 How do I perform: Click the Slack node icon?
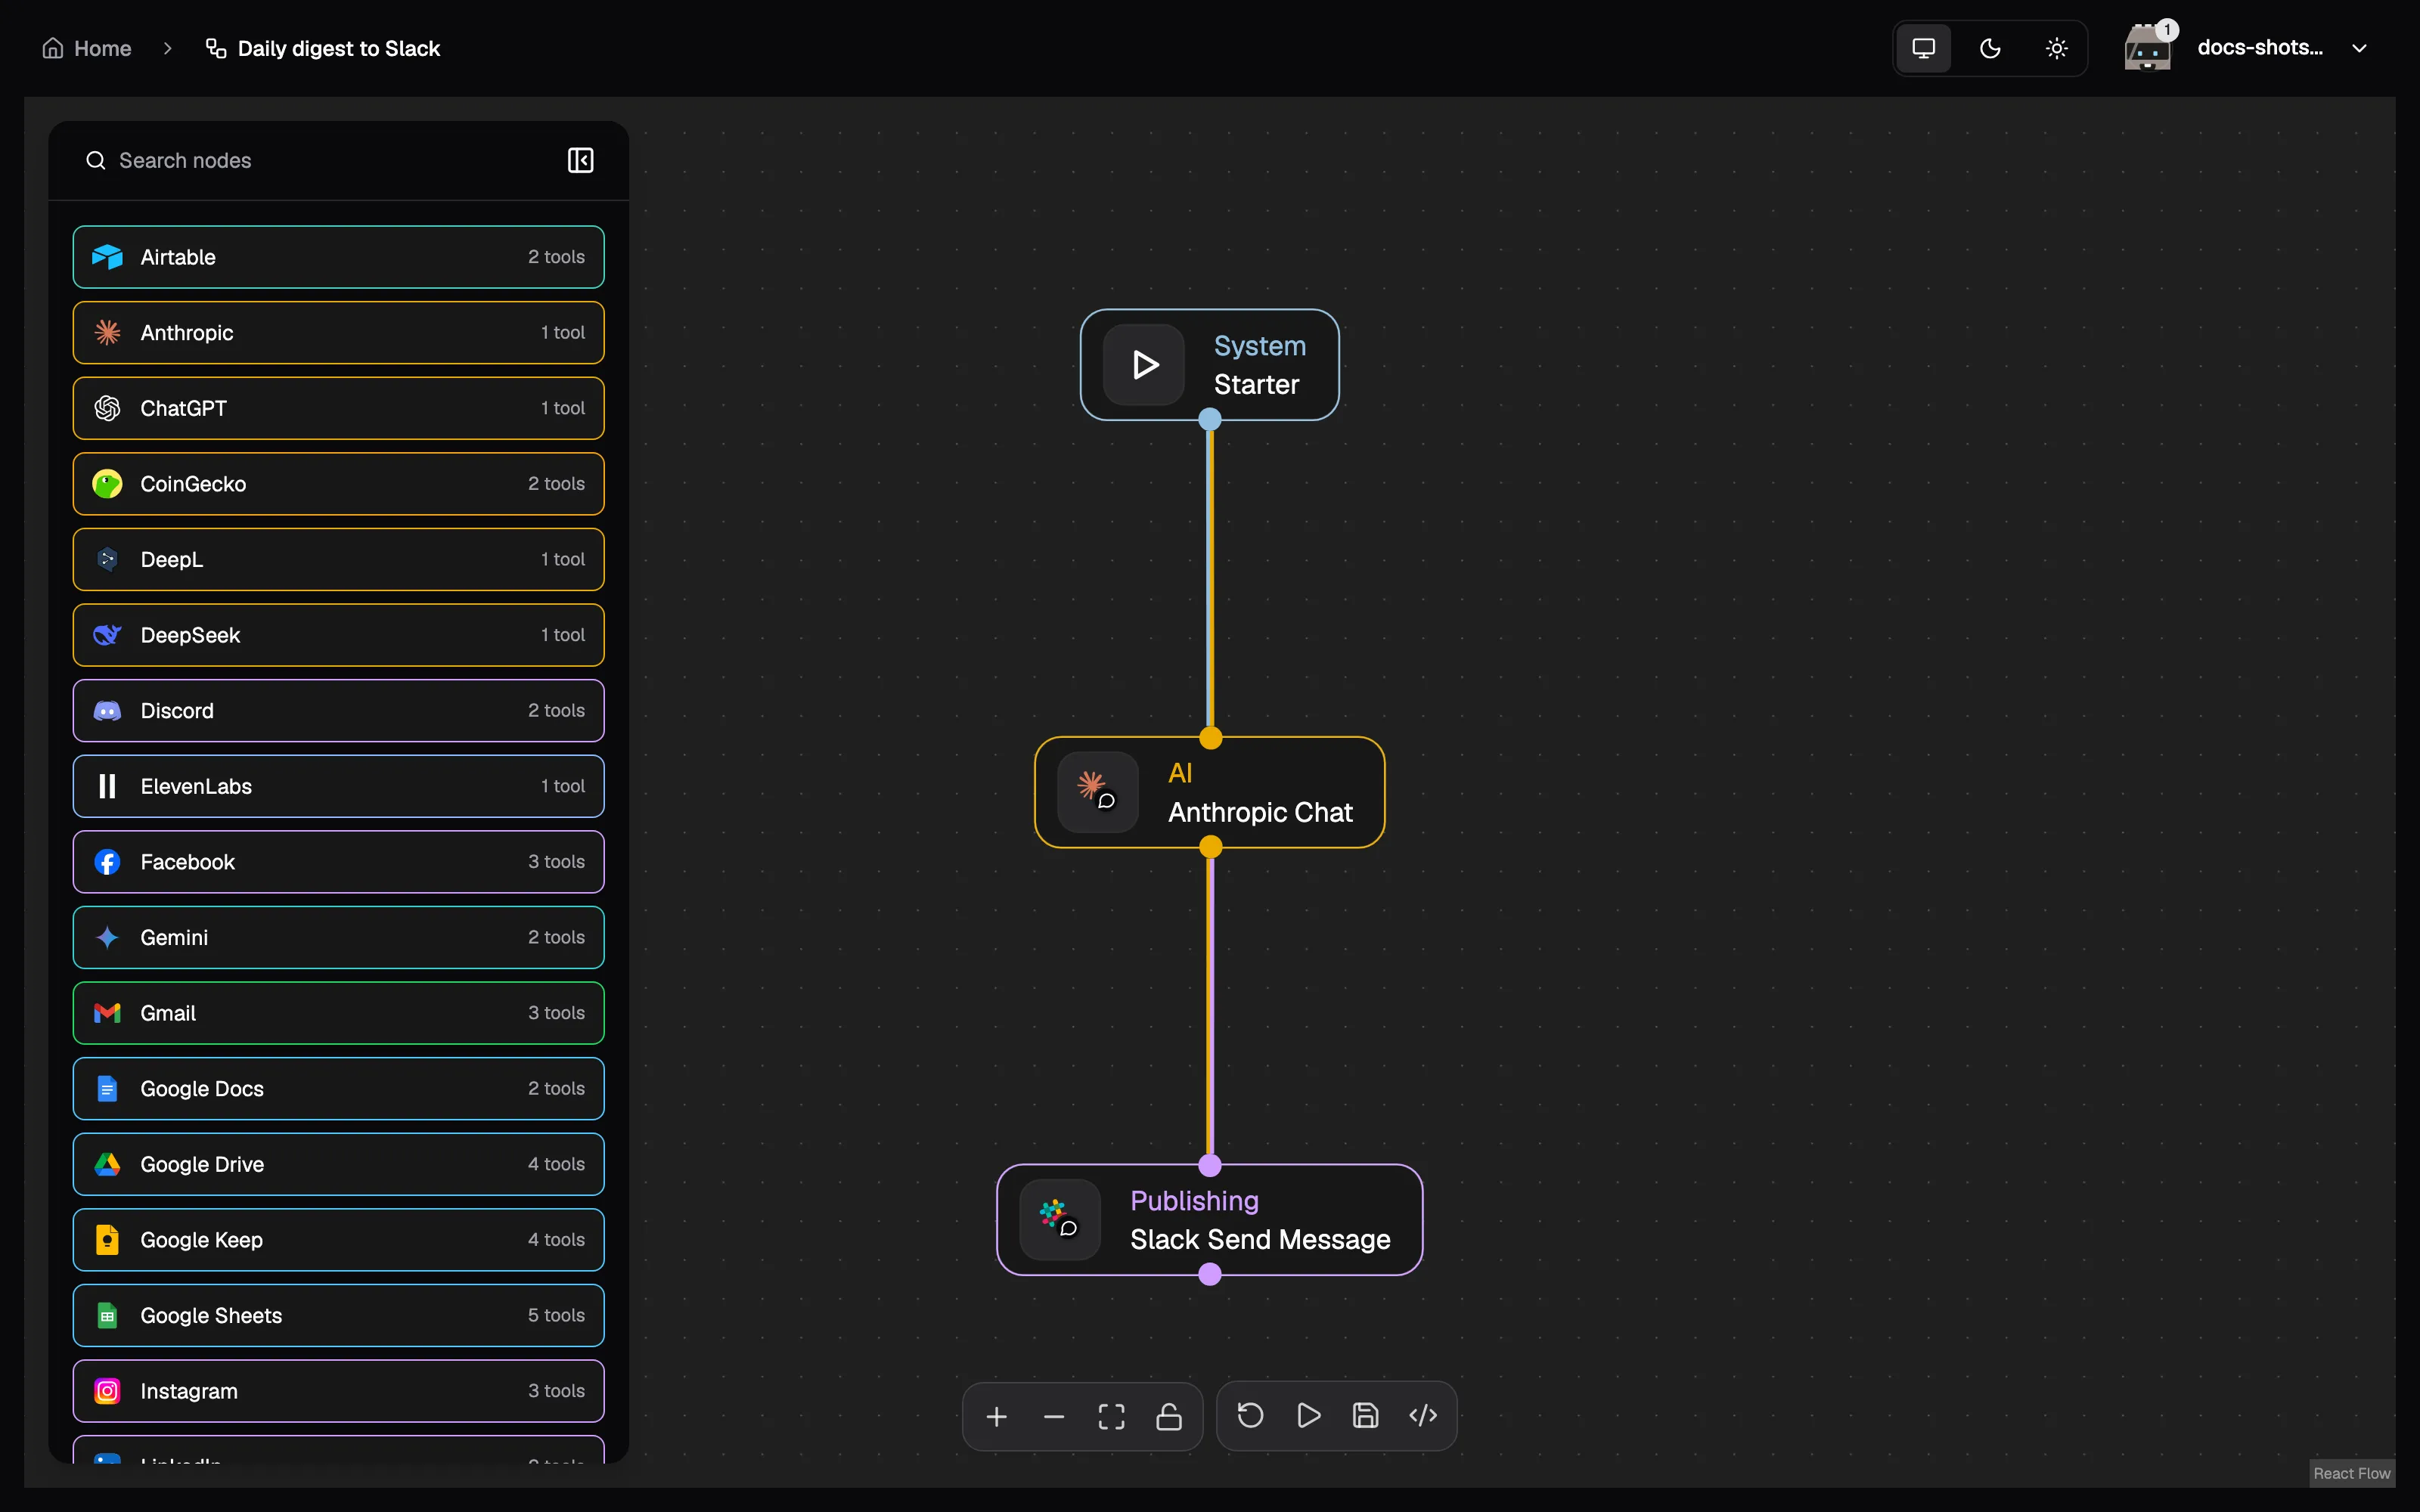[x=1060, y=1220]
